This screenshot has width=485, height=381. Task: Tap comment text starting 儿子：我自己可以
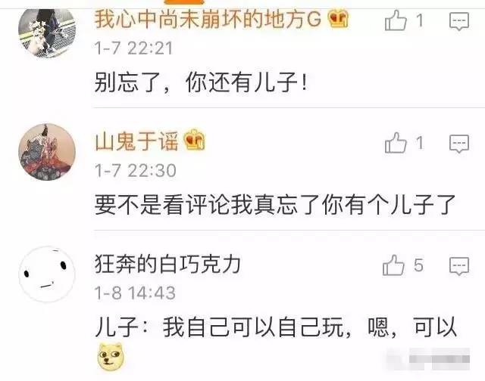[276, 327]
